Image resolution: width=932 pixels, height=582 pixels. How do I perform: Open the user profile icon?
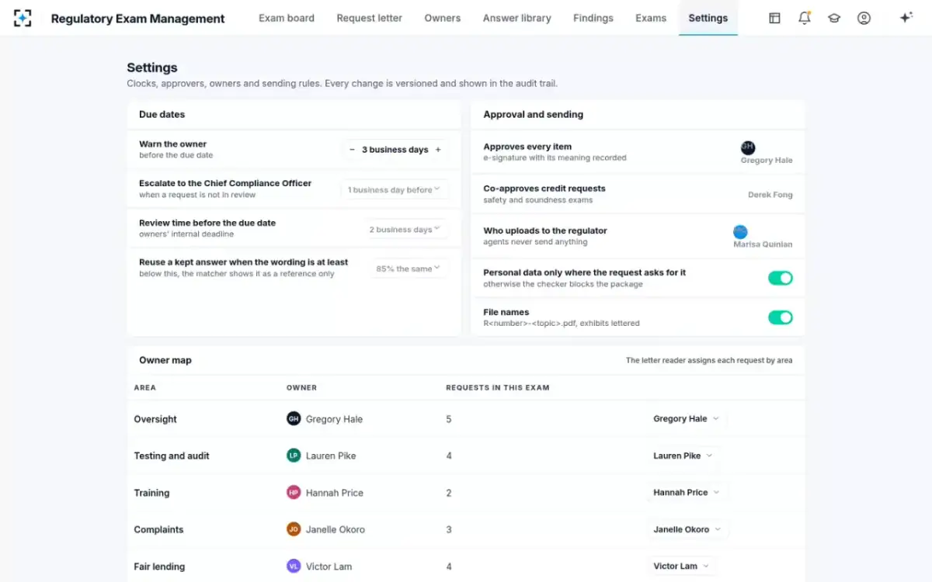[864, 18]
